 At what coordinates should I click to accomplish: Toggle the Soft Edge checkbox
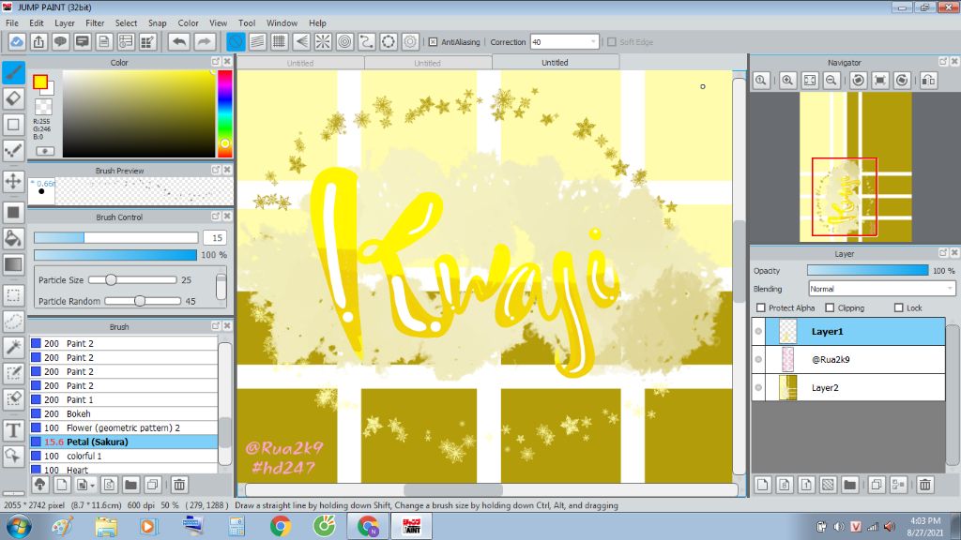point(612,41)
